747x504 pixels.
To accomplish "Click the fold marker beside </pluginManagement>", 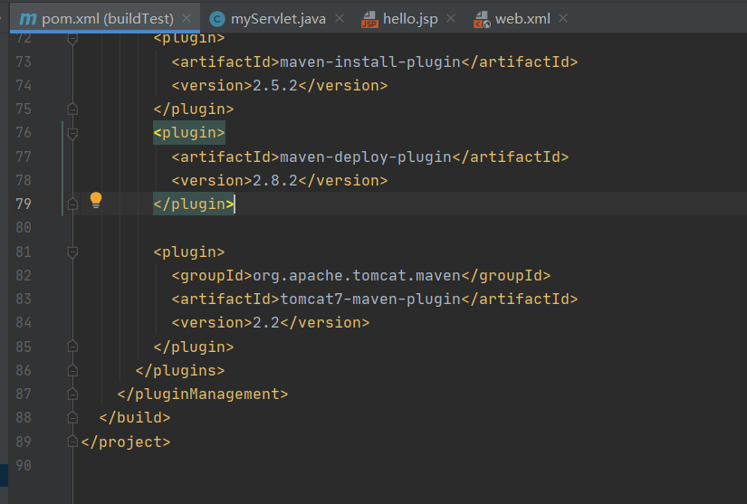I will click(72, 395).
